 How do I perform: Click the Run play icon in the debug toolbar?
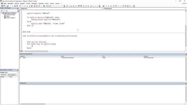106,6
